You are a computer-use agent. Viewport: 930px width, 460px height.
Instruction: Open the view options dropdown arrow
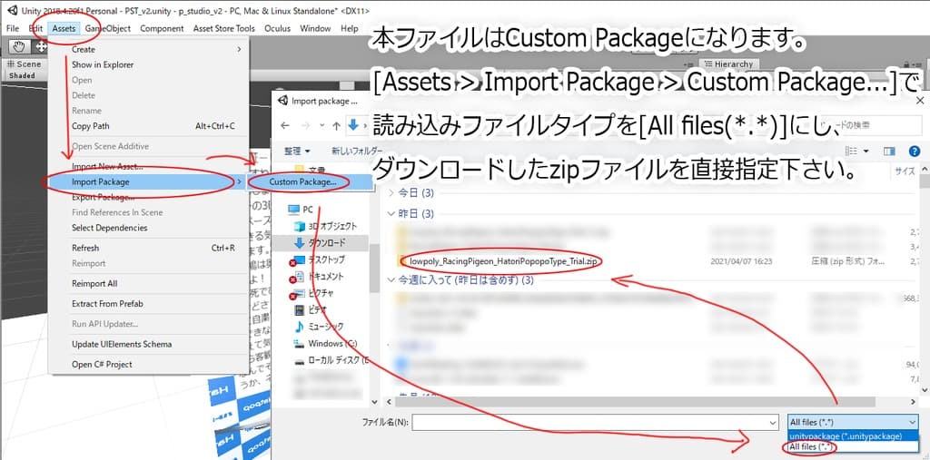pos(866,152)
